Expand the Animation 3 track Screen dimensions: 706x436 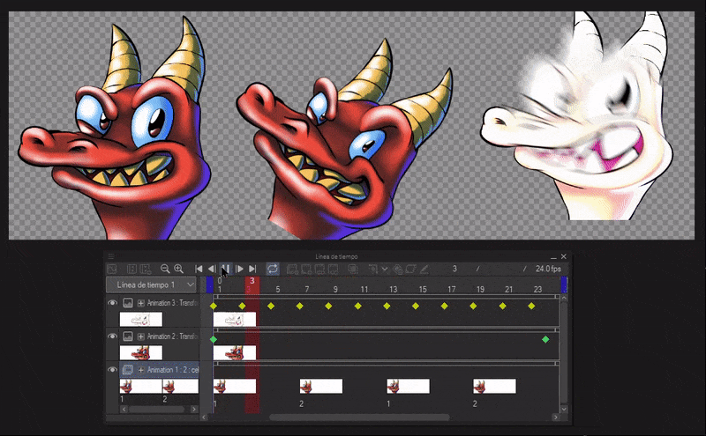[141, 303]
